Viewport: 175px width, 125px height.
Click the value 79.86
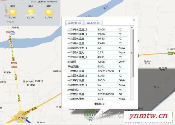[x=101, y=34]
